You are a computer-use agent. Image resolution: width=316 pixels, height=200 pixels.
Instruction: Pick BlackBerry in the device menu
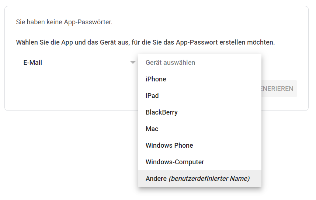click(200, 112)
